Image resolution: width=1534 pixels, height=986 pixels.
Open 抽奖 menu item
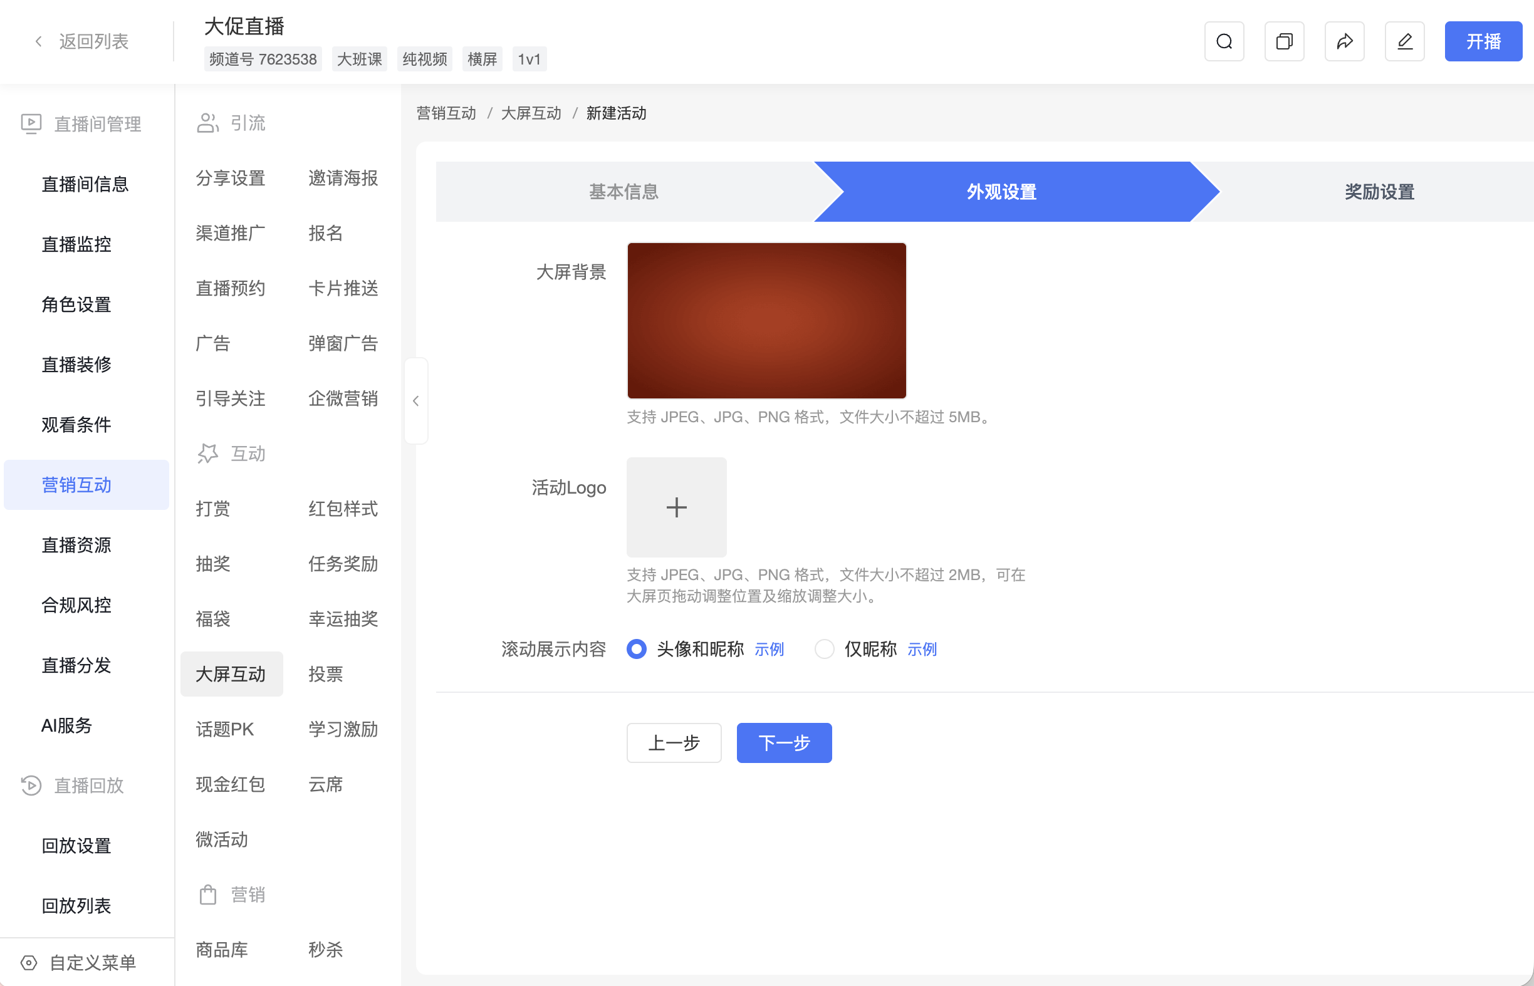tap(213, 564)
